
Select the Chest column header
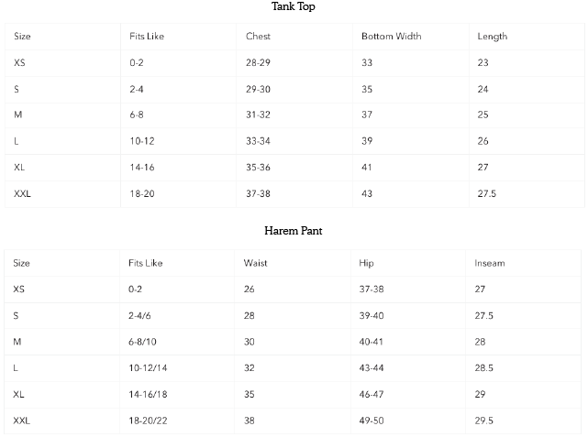click(x=258, y=37)
